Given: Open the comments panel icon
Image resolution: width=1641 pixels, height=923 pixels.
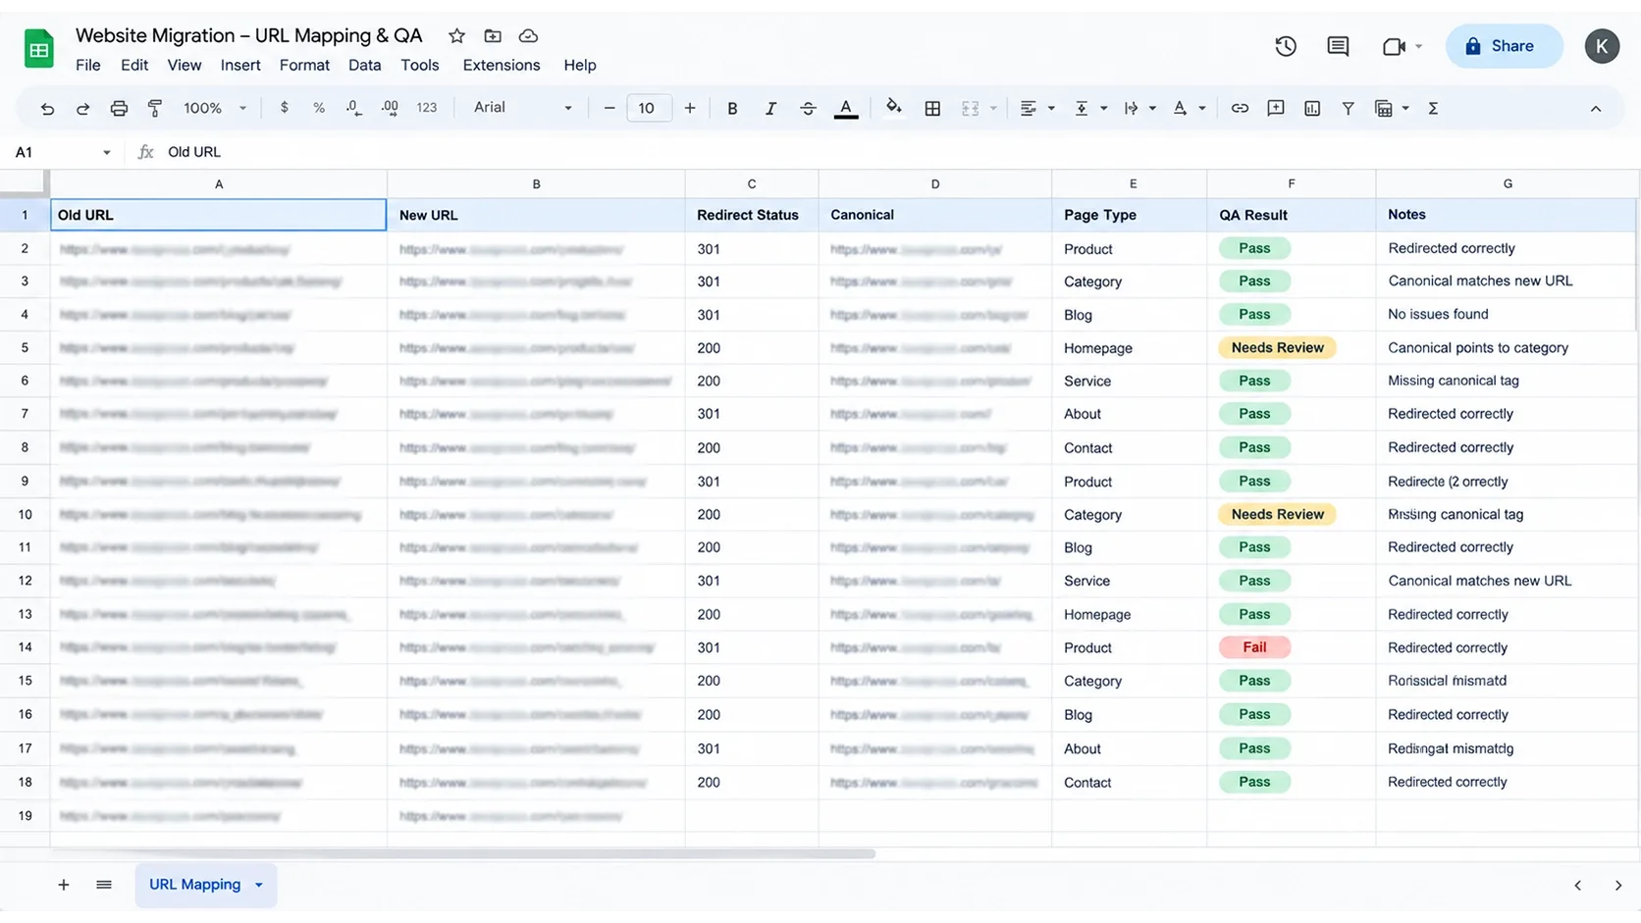Looking at the screenshot, I should 1338,46.
